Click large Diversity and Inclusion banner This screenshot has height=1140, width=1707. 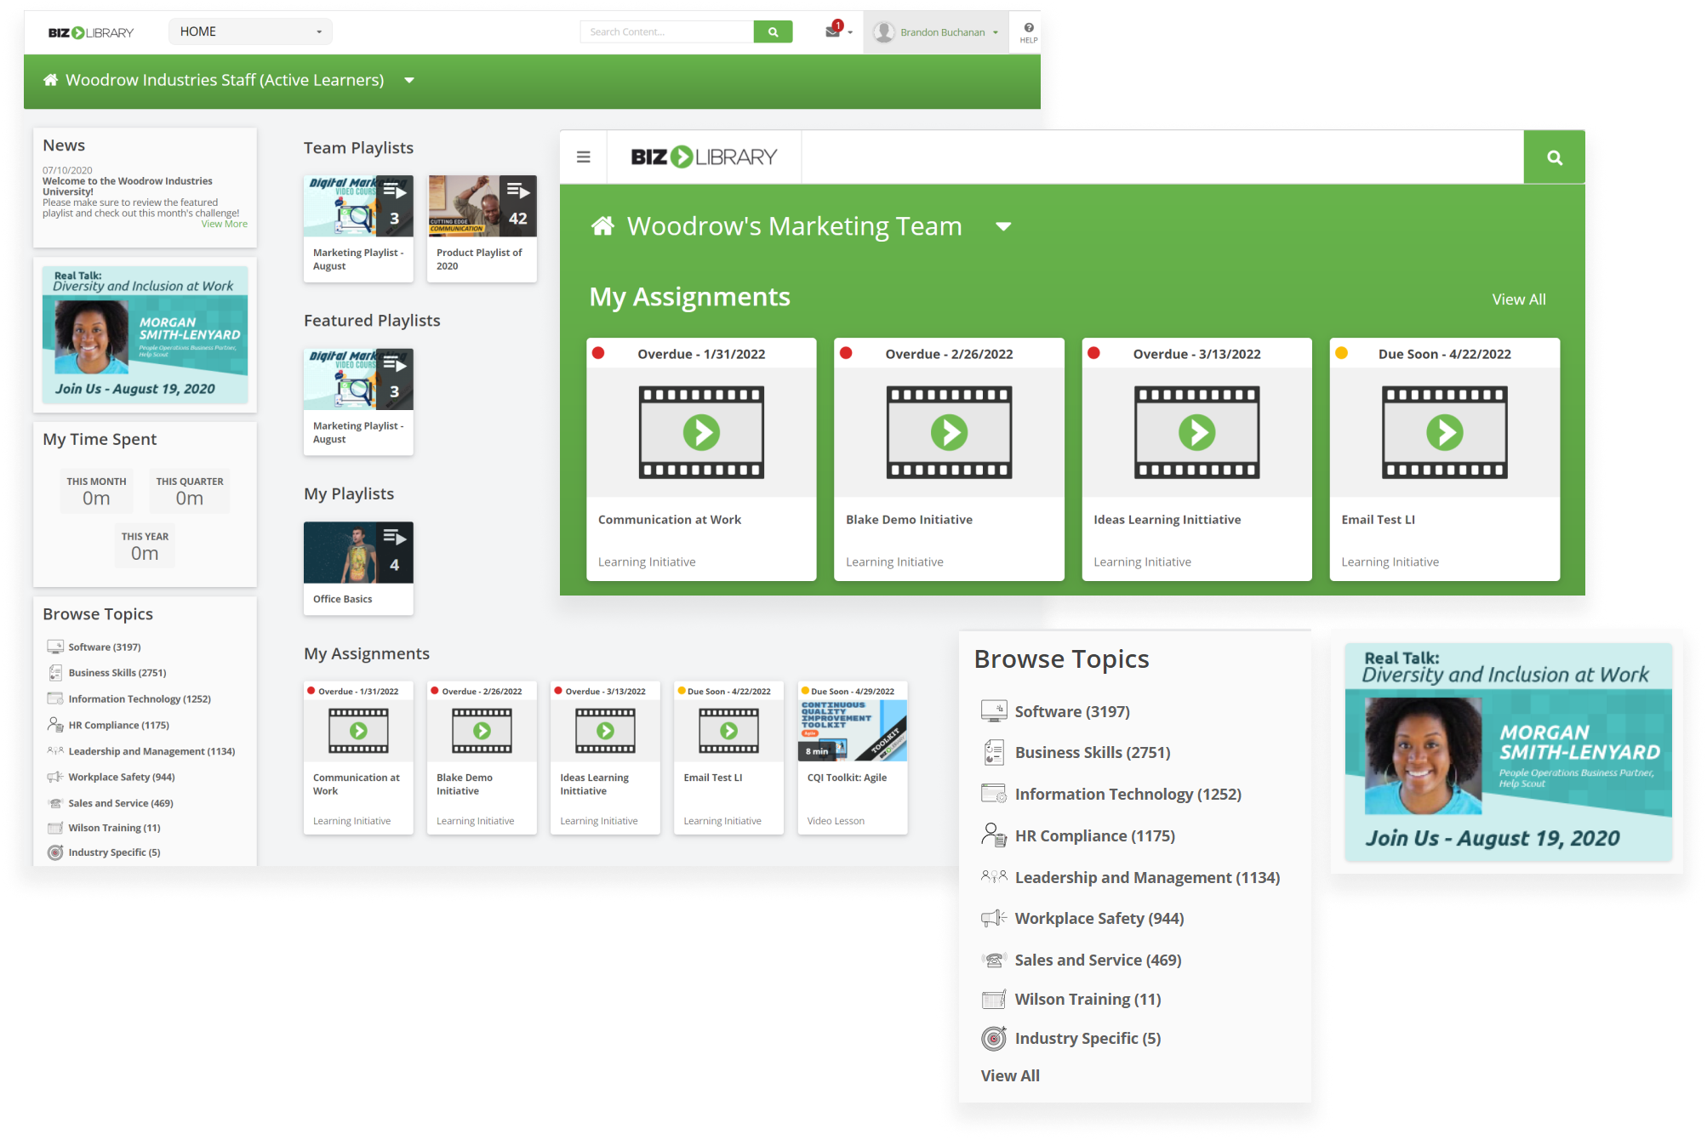pyautogui.click(x=1508, y=752)
